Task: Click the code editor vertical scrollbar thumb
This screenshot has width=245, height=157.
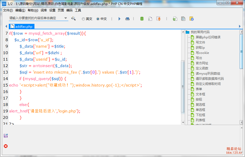Action: point(183,87)
